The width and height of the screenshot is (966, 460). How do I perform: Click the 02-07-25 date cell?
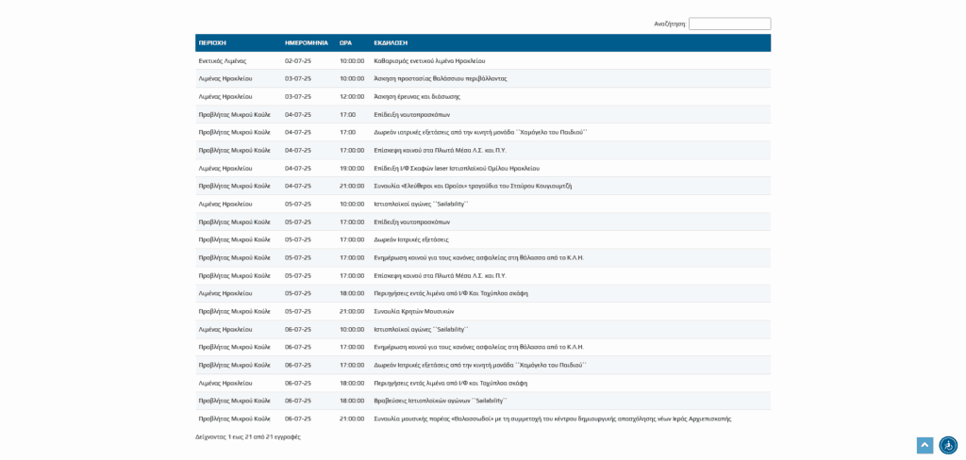coord(298,60)
